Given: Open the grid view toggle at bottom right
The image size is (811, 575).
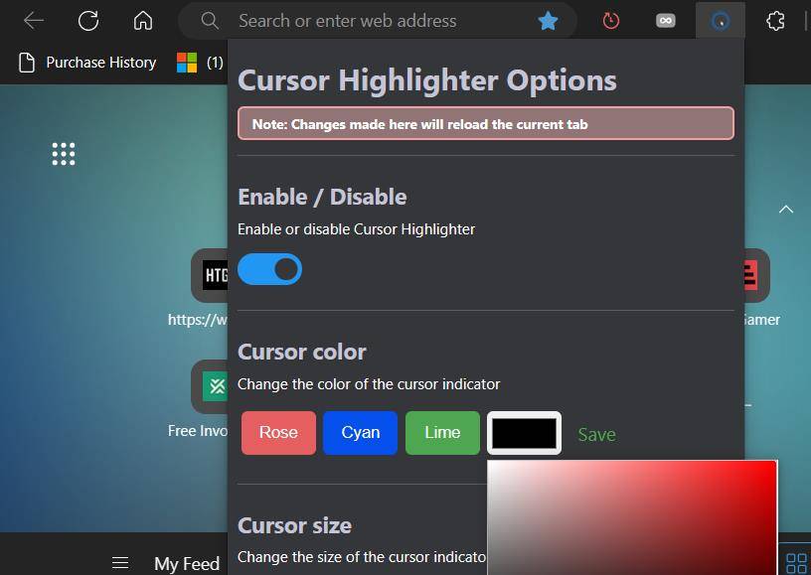Looking at the screenshot, I should pyautogui.click(x=796, y=562).
